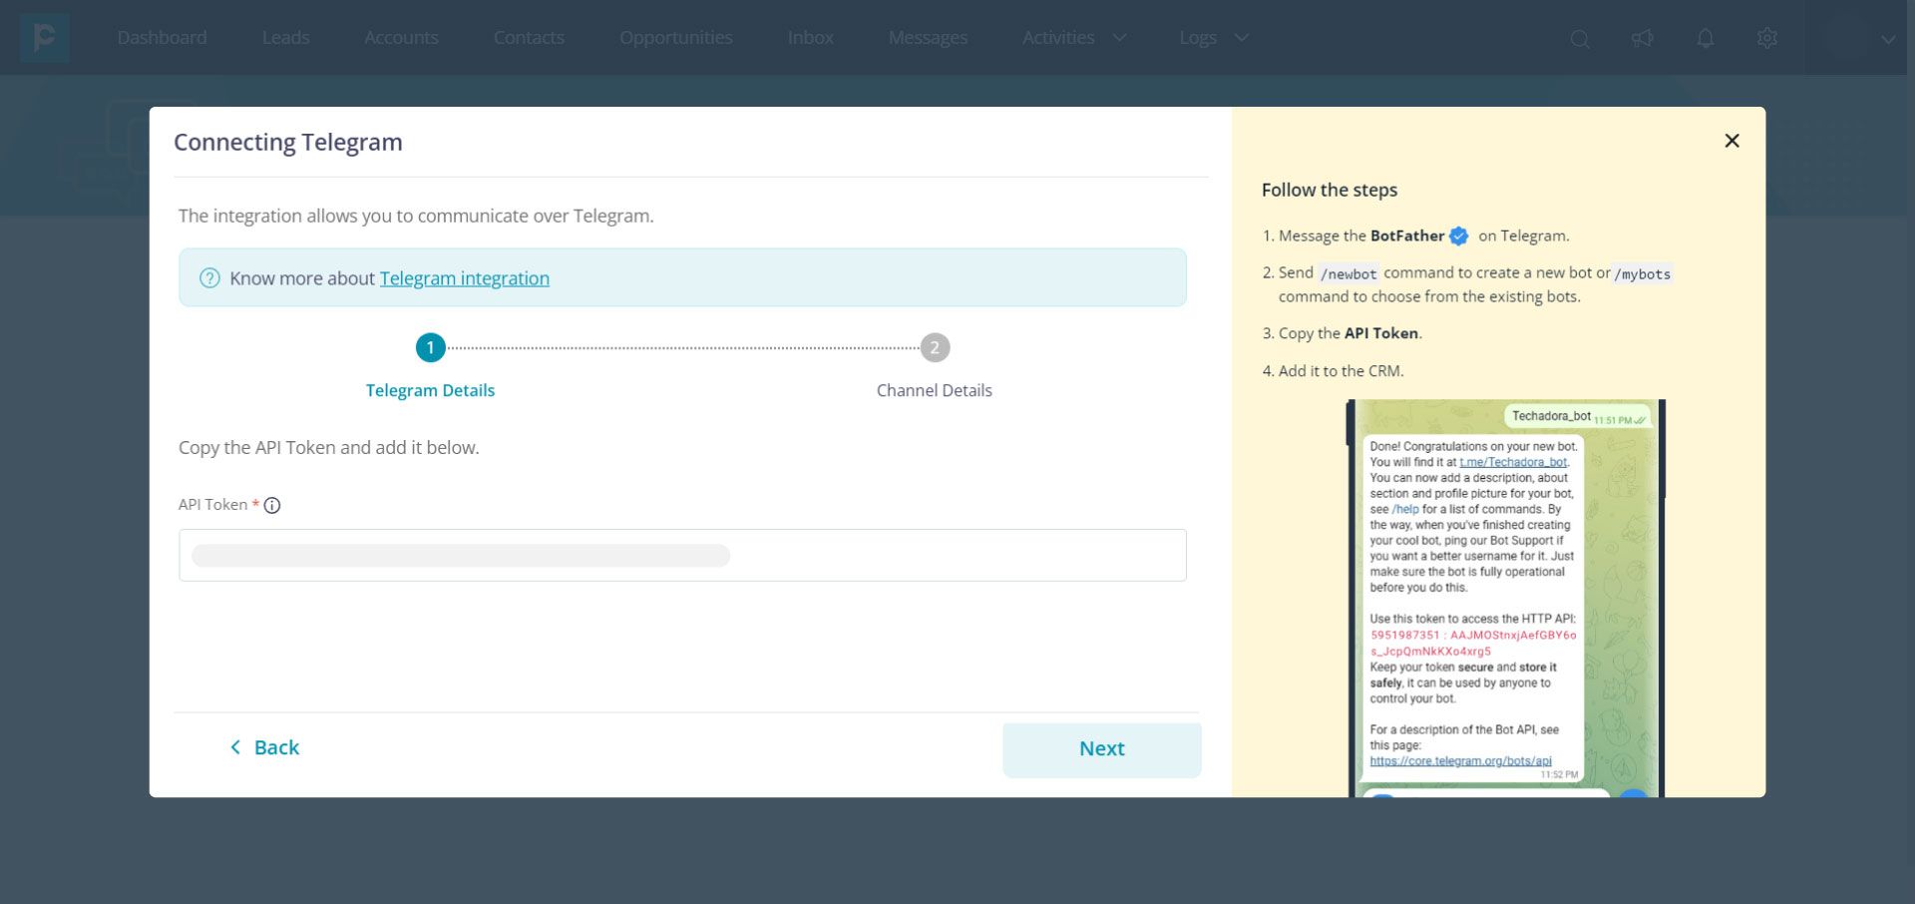Click the question mark help icon
The width and height of the screenshot is (1915, 904).
coord(209,278)
